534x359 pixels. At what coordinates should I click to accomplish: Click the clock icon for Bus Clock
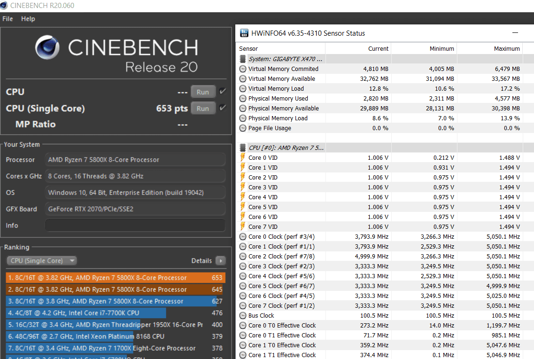click(243, 316)
